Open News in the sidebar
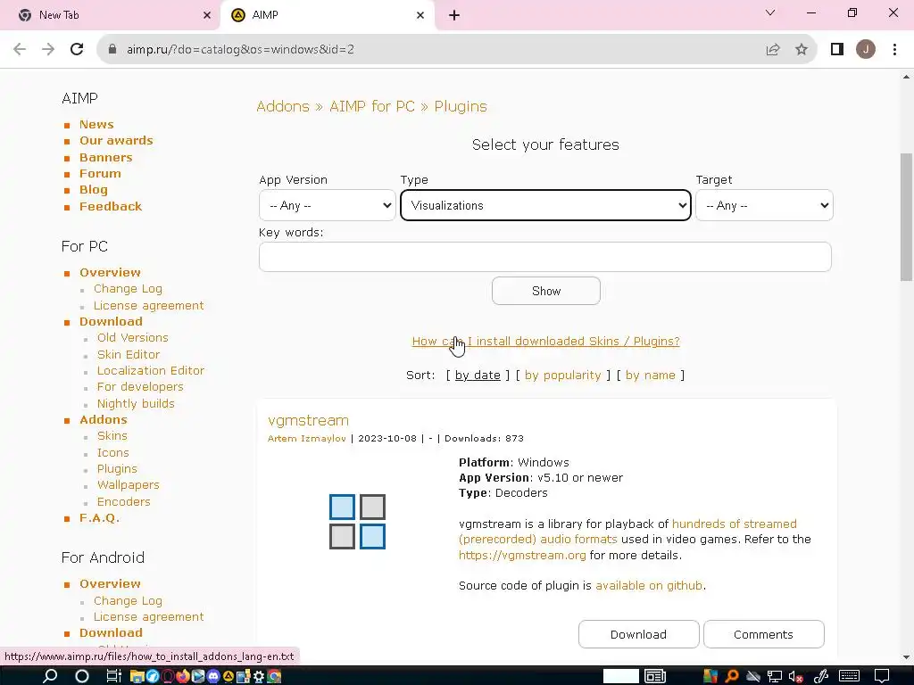 click(x=96, y=125)
